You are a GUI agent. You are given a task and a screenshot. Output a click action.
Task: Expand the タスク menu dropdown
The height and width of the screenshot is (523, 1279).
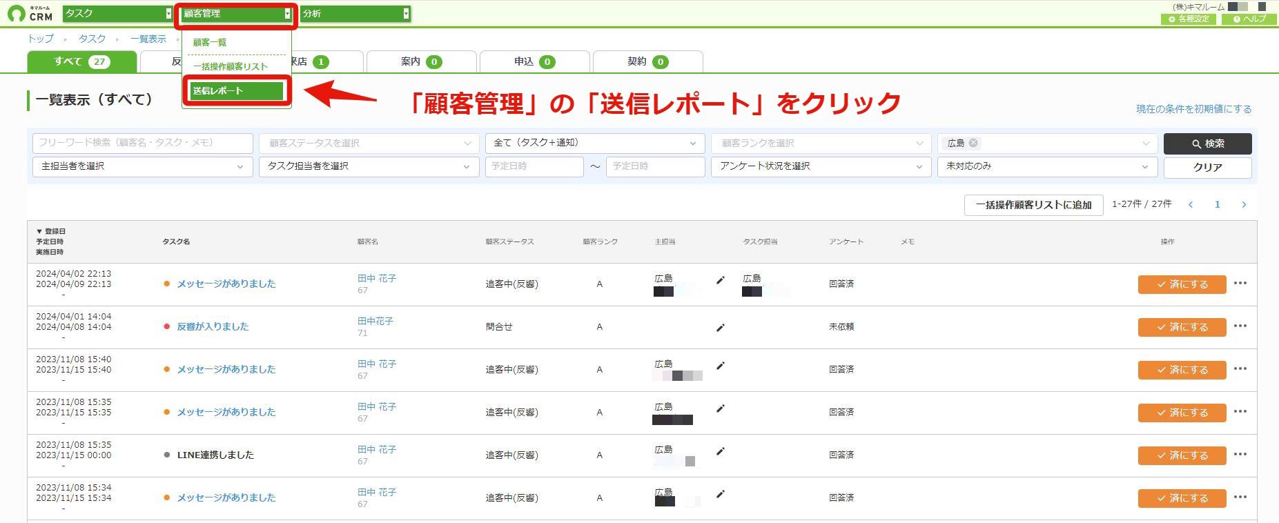pyautogui.click(x=117, y=13)
